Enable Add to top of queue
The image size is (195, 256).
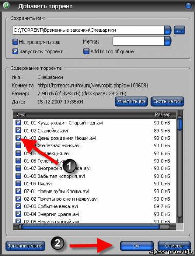(x=86, y=51)
